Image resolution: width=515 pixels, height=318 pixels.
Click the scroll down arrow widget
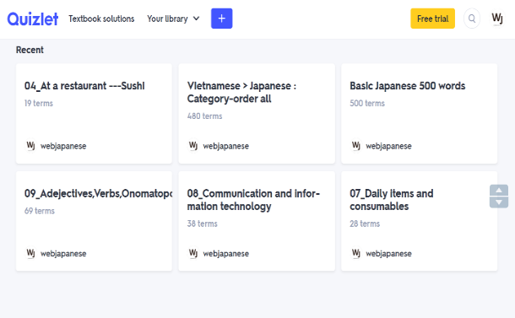[499, 202]
